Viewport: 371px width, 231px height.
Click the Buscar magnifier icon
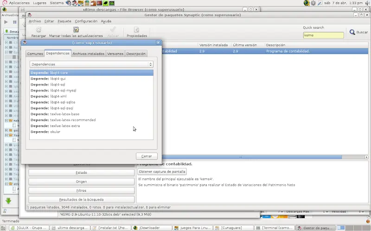(352, 32)
